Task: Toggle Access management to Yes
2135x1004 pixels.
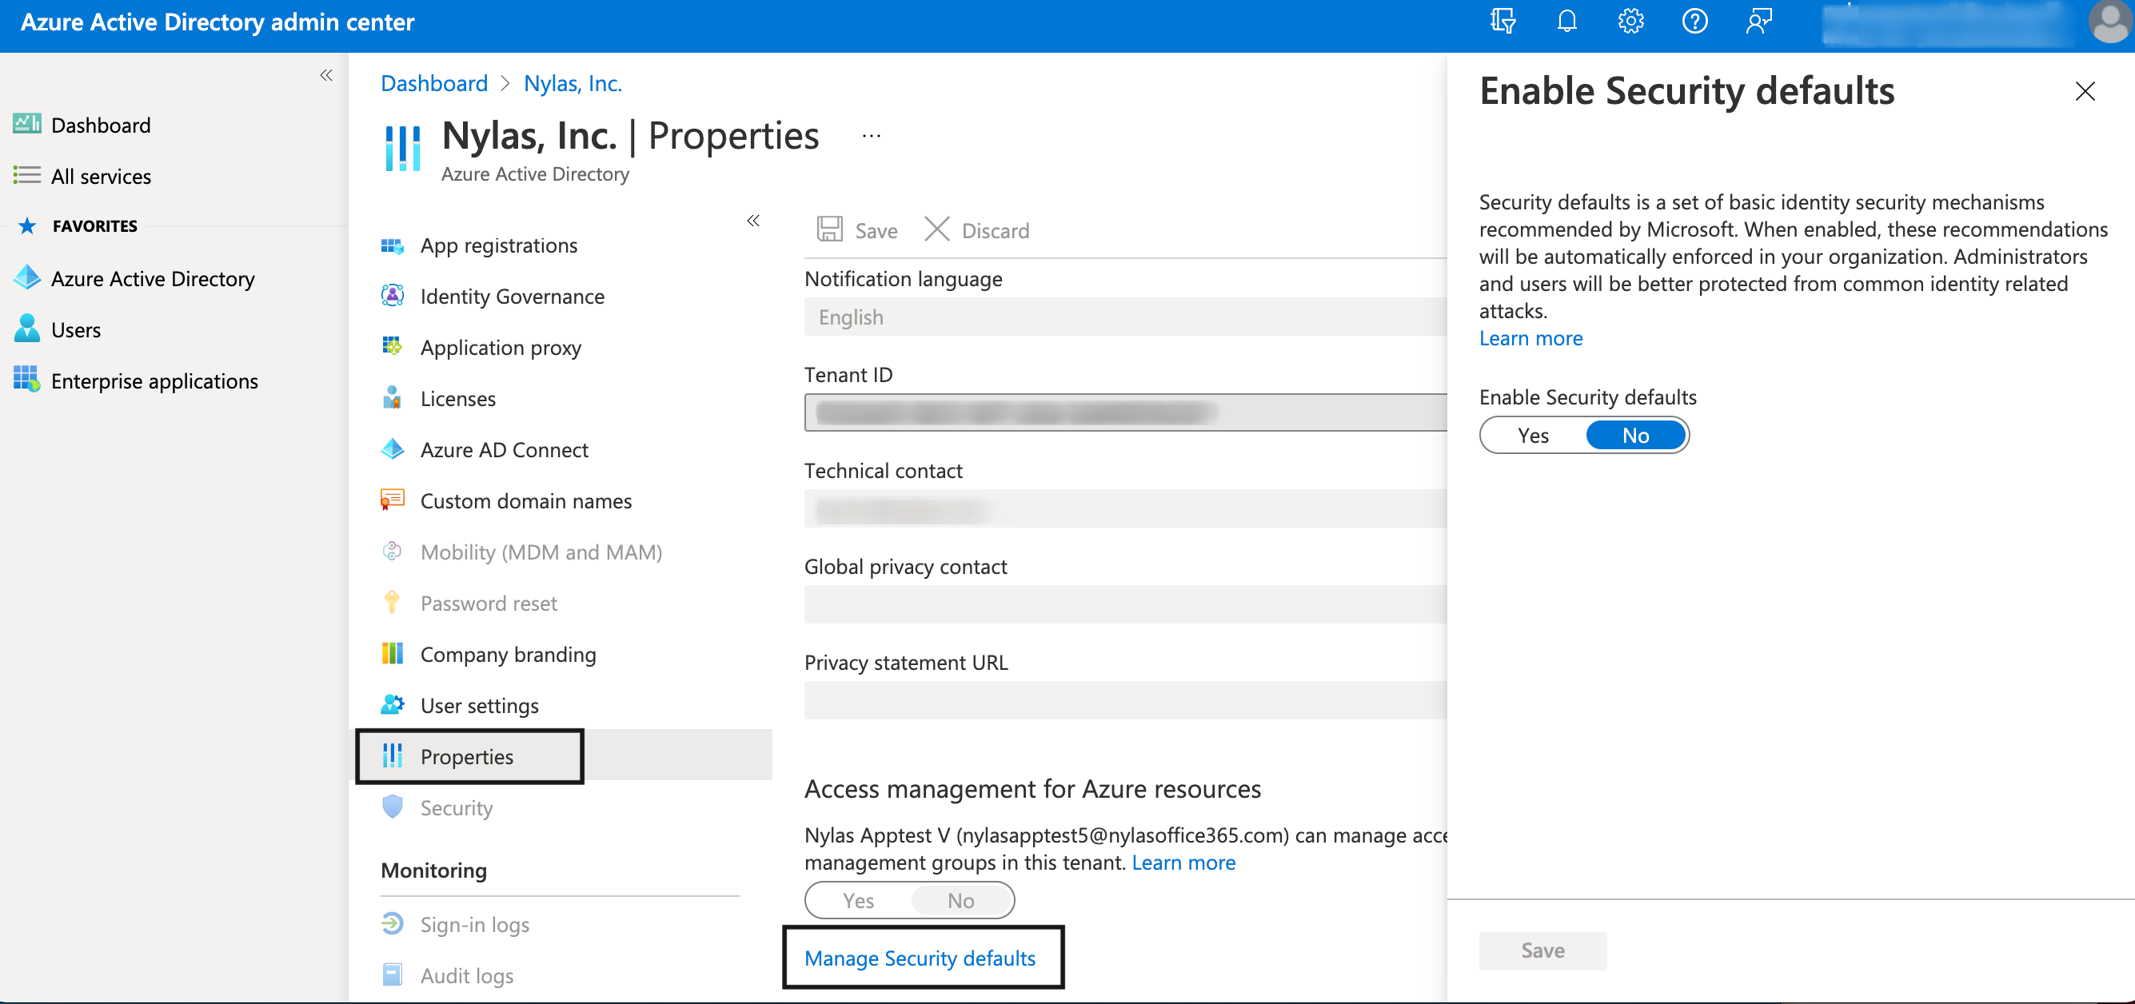Action: pos(858,899)
